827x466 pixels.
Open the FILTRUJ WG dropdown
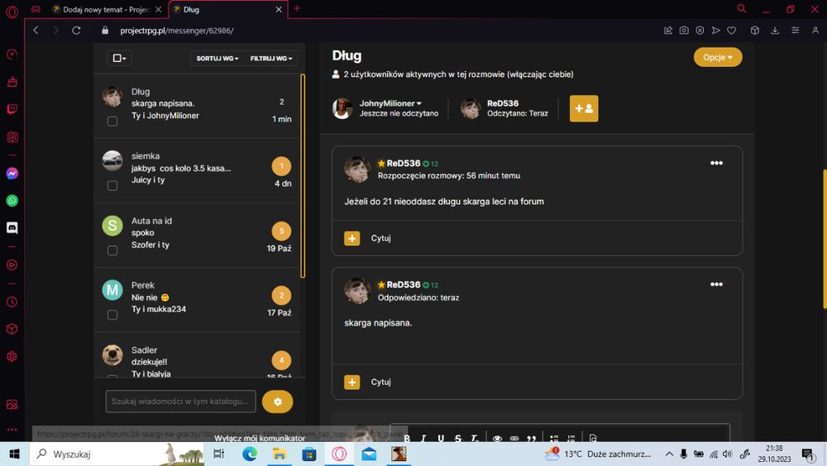[271, 59]
